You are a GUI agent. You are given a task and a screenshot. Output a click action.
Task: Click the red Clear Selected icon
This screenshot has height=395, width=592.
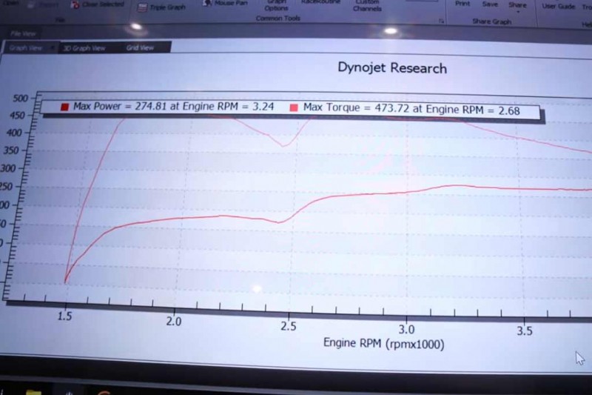pos(75,4)
